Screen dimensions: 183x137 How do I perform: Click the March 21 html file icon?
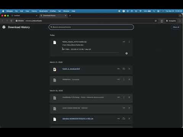coord(55,69)
